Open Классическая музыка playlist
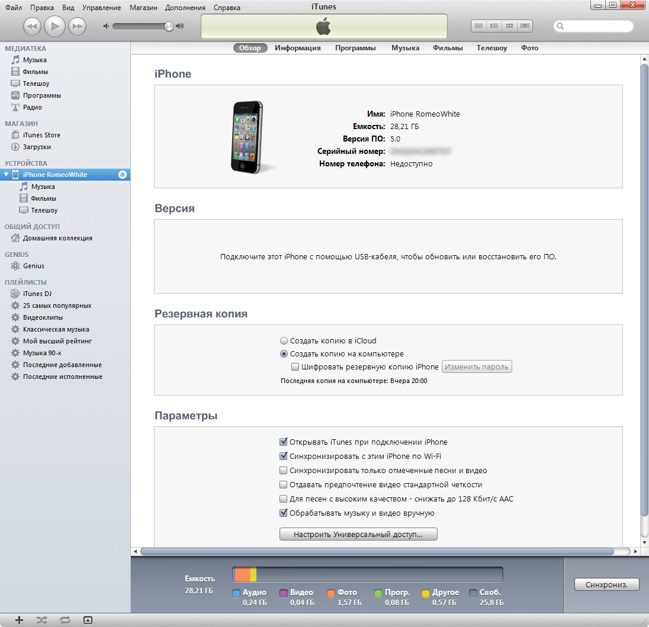The image size is (649, 627). point(56,329)
